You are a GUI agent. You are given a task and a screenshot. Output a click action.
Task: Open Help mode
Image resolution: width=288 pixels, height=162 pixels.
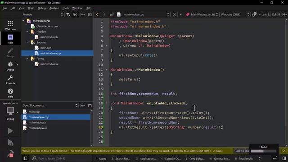[x=10, y=93]
